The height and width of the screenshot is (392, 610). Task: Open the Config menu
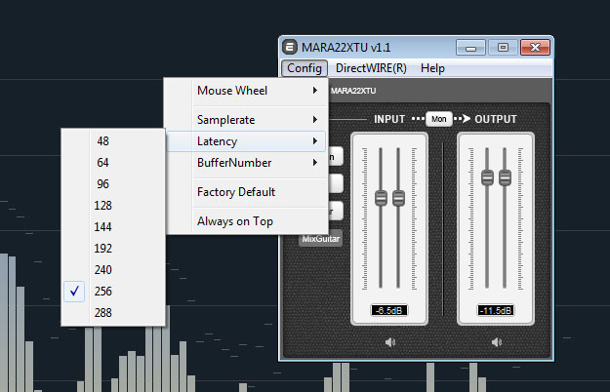point(305,68)
